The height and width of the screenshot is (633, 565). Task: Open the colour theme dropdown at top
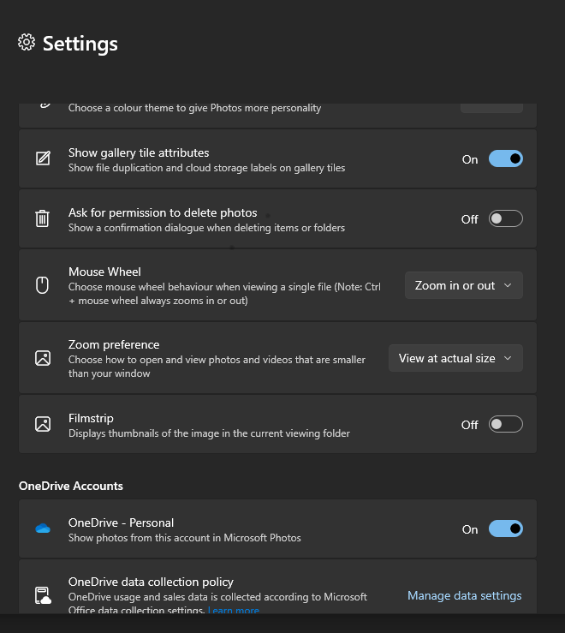pyautogui.click(x=491, y=108)
